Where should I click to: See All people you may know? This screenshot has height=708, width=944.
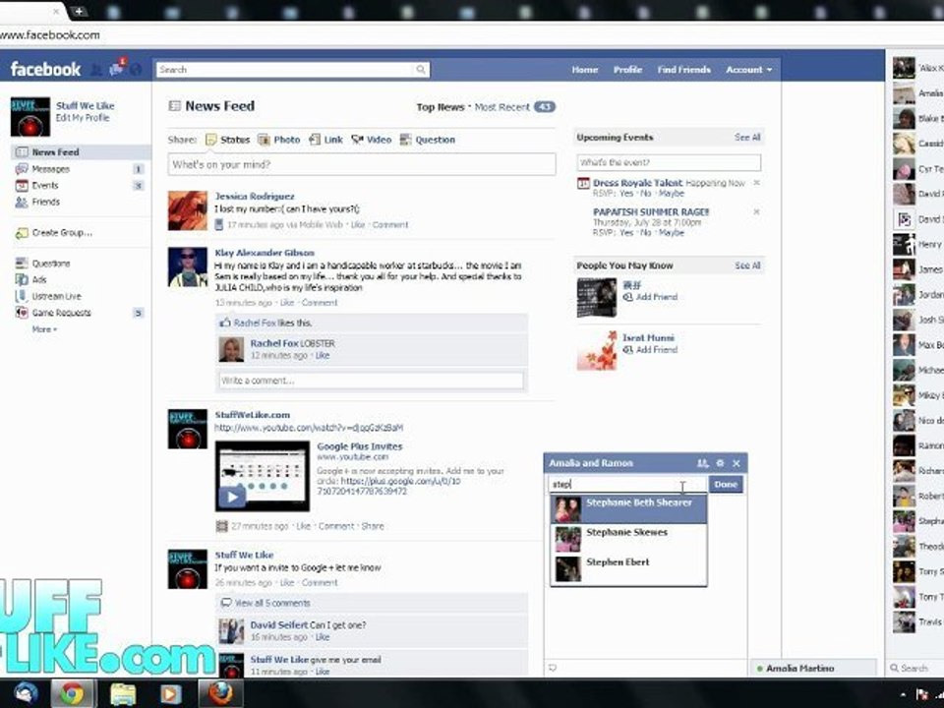(x=747, y=265)
